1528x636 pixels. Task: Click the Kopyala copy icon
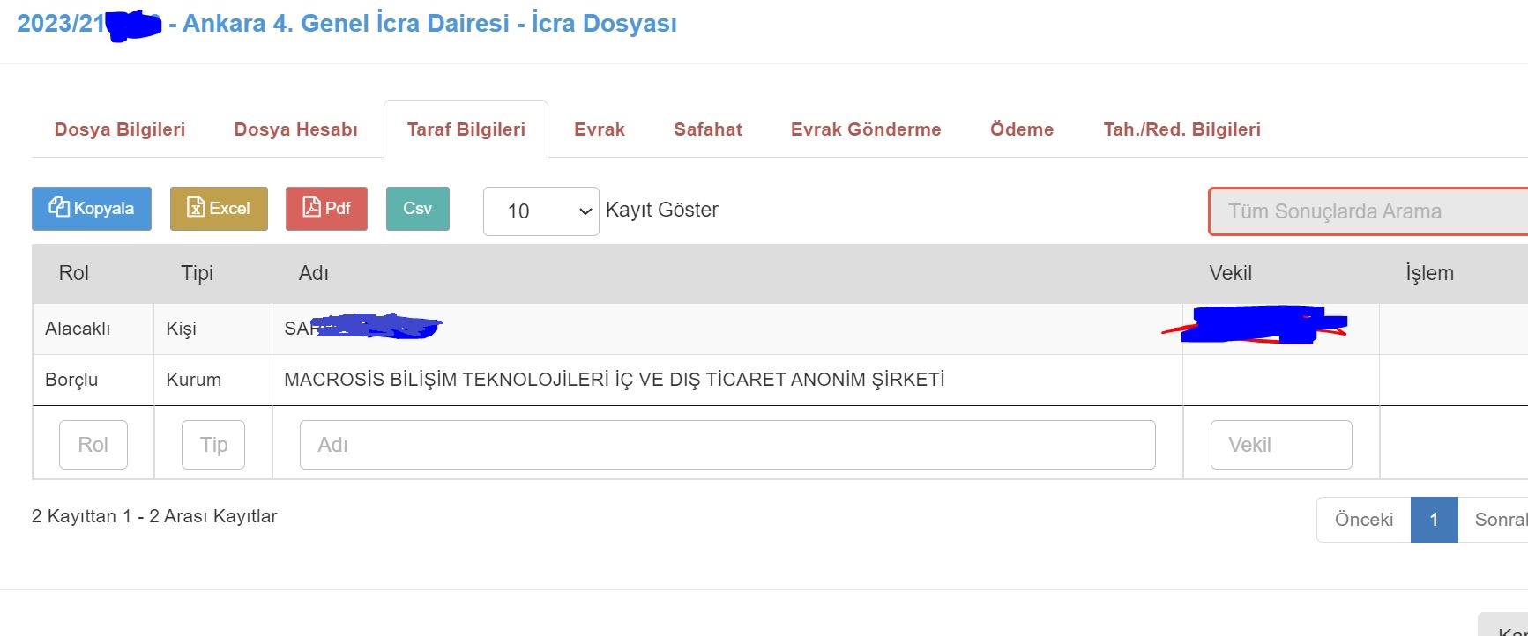click(x=60, y=208)
